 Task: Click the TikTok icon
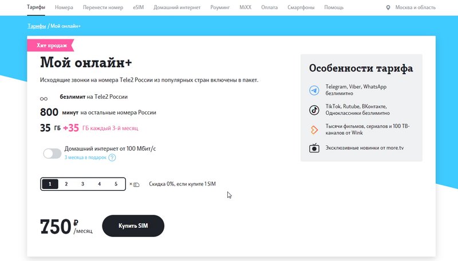tap(314, 110)
